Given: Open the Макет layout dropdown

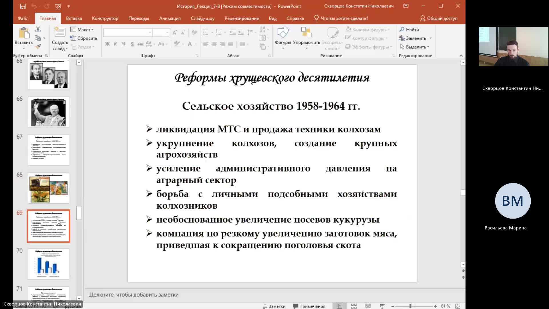Looking at the screenshot, I should tap(82, 29).
